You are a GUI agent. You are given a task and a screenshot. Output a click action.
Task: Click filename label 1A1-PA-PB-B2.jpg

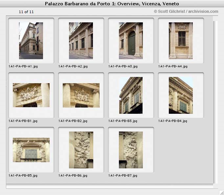point(73,121)
